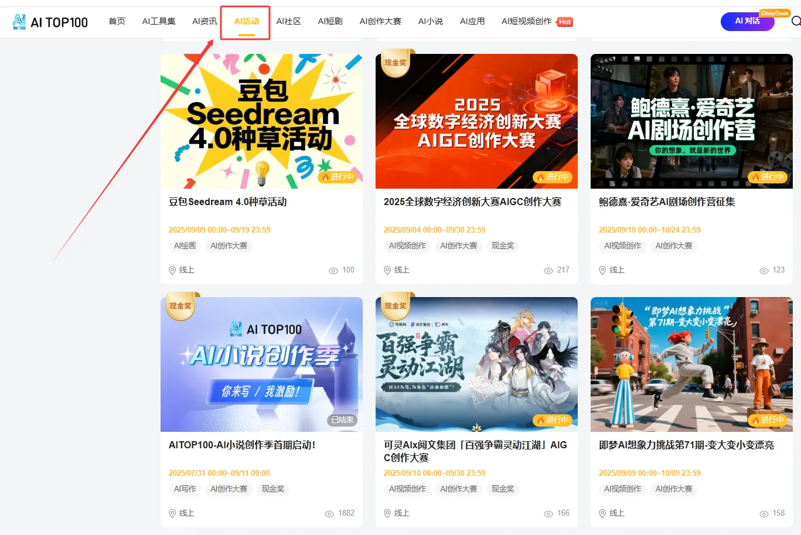Screen dimensions: 801x535
Task: Click the AI TOP100 logo
Action: 50,22
